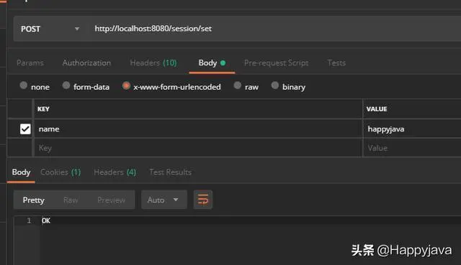Click the empty Key placeholder field
Viewport: 461px width, 265px height.
pyautogui.click(x=198, y=148)
